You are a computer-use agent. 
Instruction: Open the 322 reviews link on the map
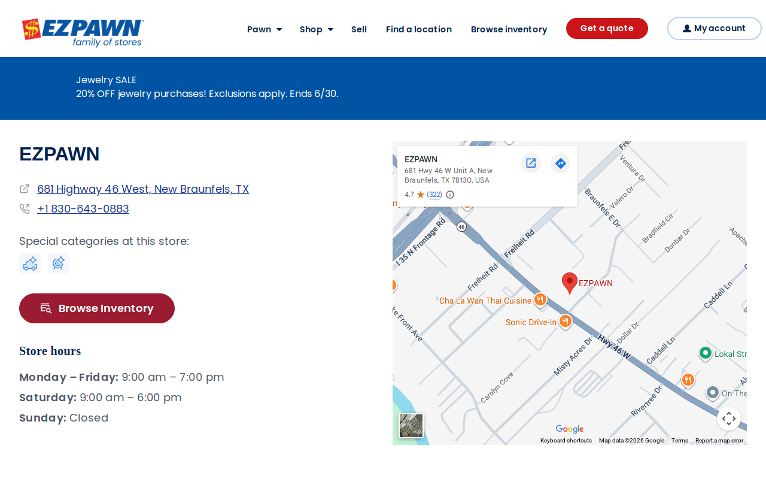pyautogui.click(x=435, y=195)
